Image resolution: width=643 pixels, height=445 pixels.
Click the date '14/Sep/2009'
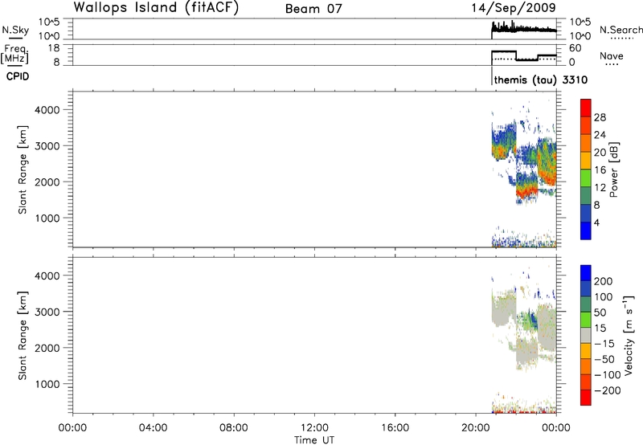click(x=514, y=8)
